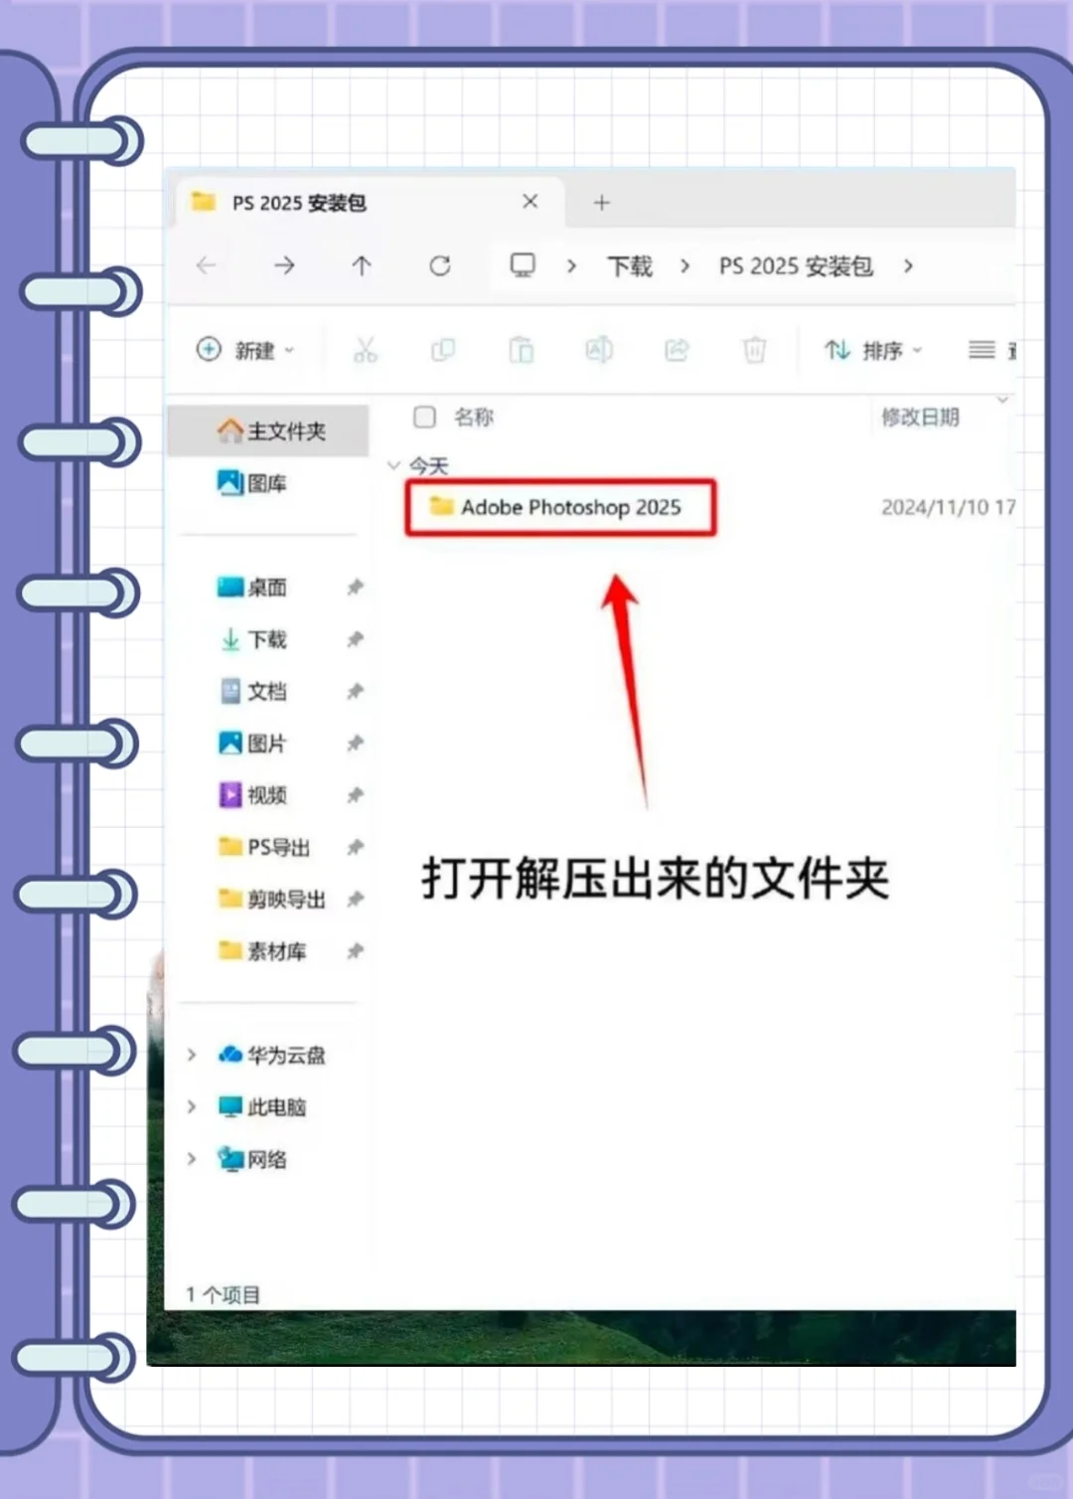Click the up-navigation arrow icon

(362, 265)
